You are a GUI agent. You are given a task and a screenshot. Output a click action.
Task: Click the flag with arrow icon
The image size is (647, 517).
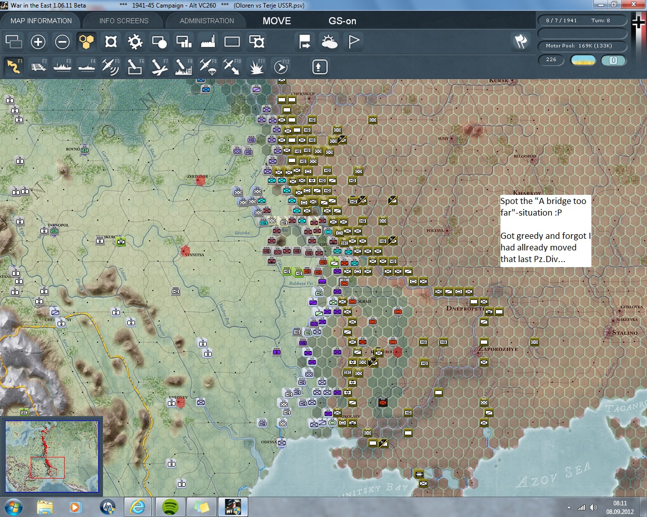tap(305, 41)
